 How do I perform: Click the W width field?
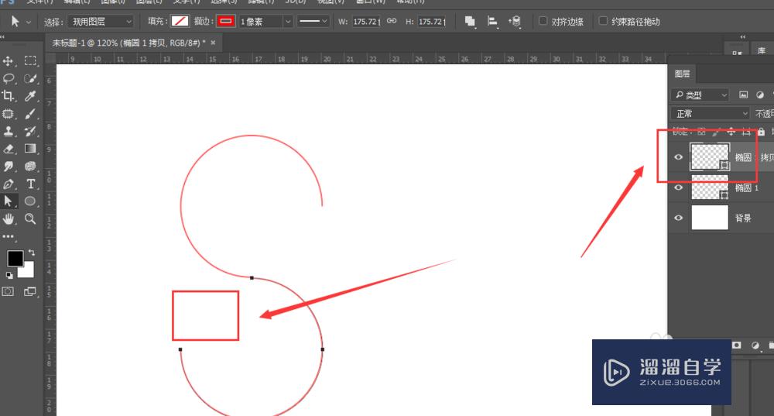366,22
